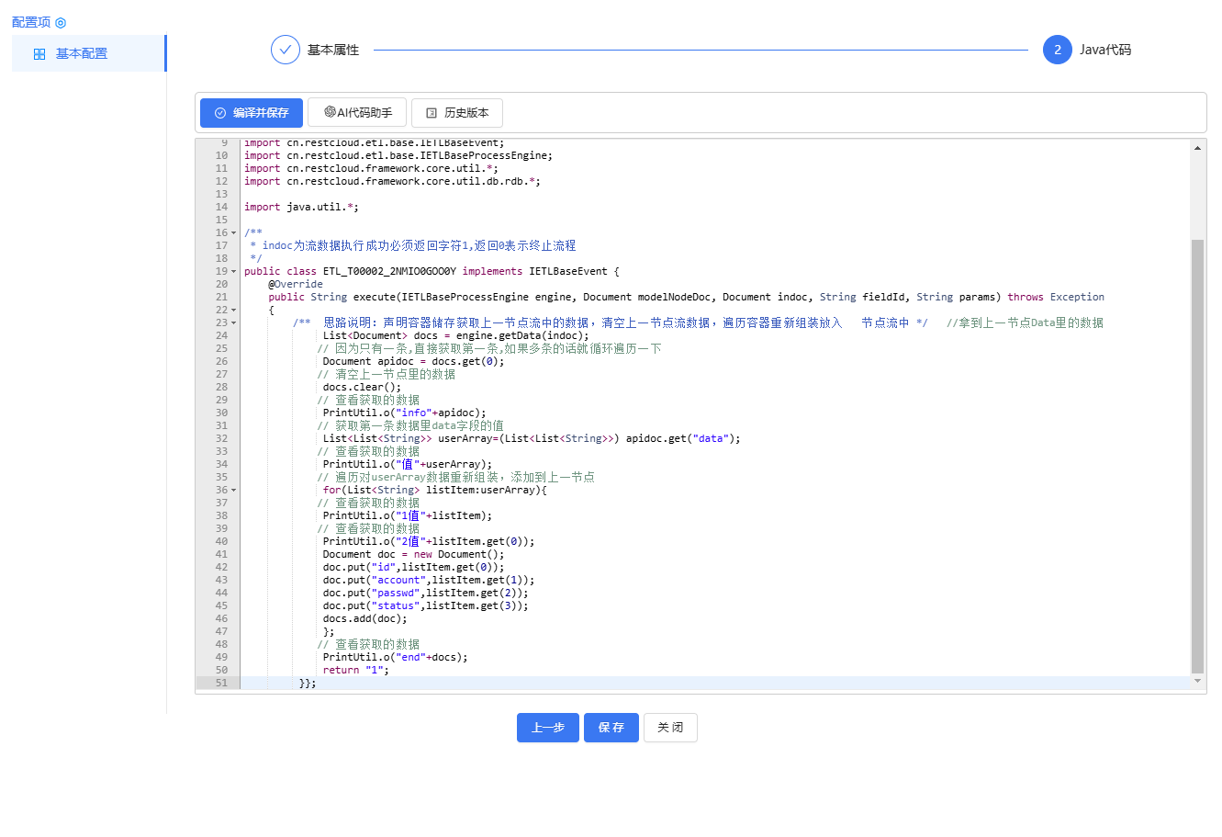
Task: Click the 配置项 target icon
Action: click(61, 23)
